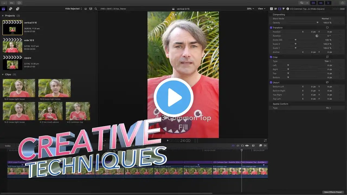The width and height of the screenshot is (347, 195).
Task: Open the Filter inspector triangle icon
Action: pos(284,9)
